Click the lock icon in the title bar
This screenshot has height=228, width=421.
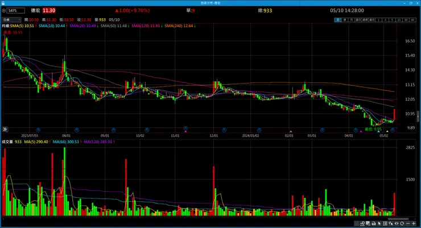click(x=3, y=3)
